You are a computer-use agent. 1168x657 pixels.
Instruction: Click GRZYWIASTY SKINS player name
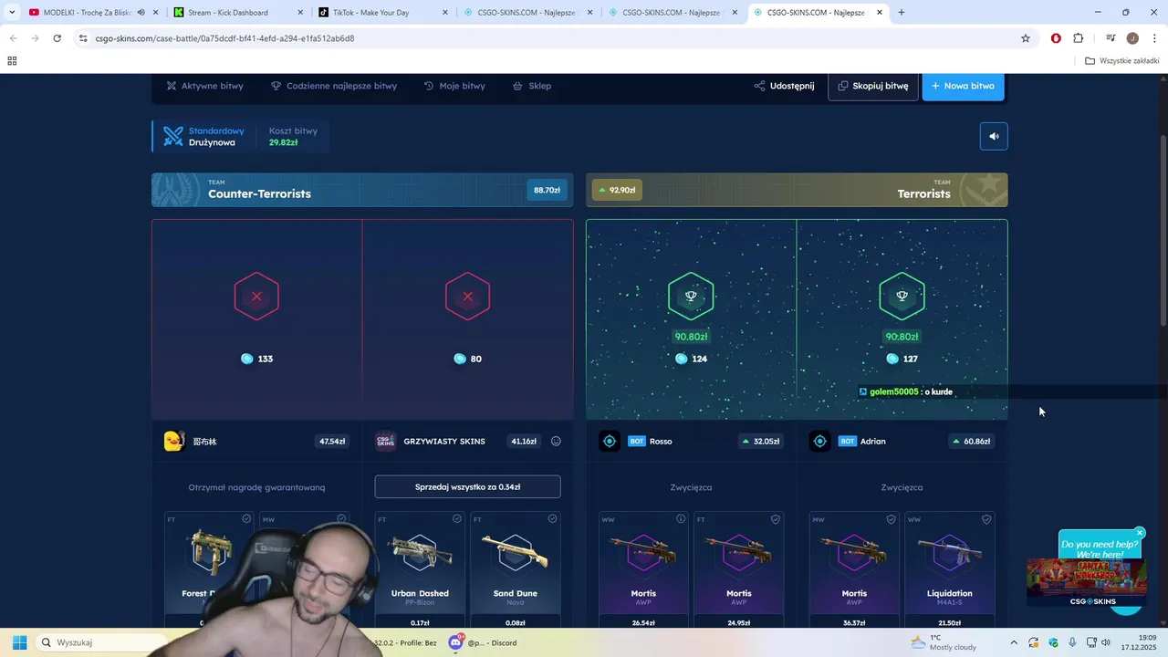pos(444,442)
